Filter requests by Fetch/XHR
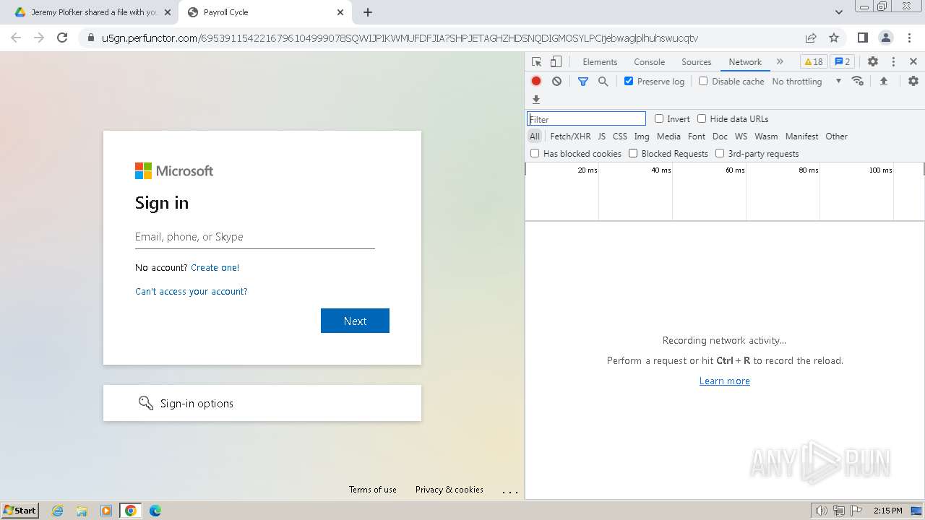Screen dimensions: 925x520 570,136
